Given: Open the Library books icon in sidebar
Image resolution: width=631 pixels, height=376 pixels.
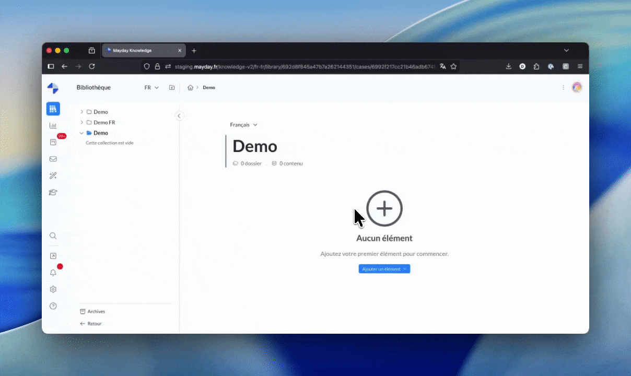Looking at the screenshot, I should tap(53, 109).
